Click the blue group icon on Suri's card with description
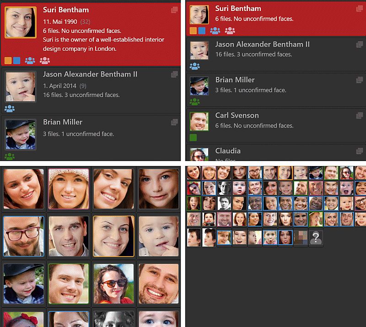Image resolution: width=366 pixels, height=327 pixels. pos(30,60)
